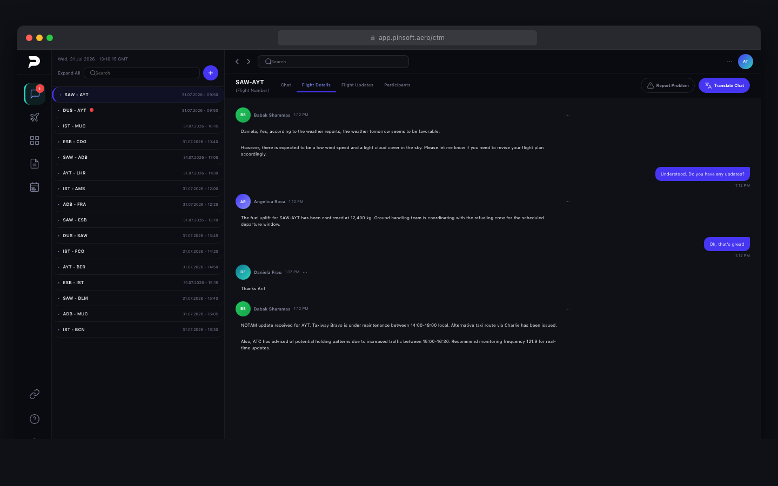Open the calendar sidebar icon
The height and width of the screenshot is (486, 778).
(35, 187)
